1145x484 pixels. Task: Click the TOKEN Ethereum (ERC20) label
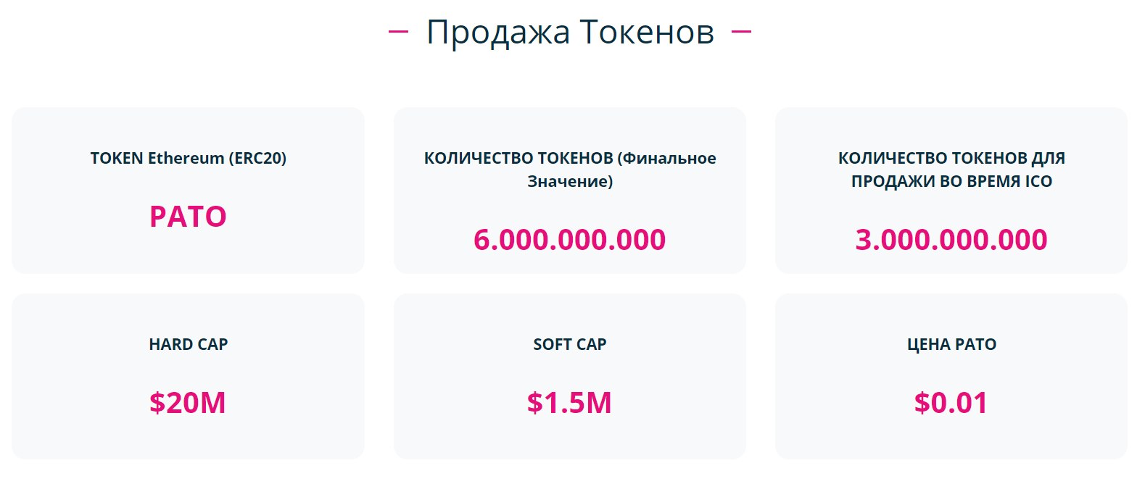(x=189, y=158)
